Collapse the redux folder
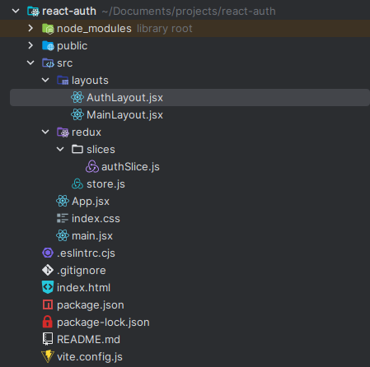The height and width of the screenshot is (367, 370). [45, 132]
